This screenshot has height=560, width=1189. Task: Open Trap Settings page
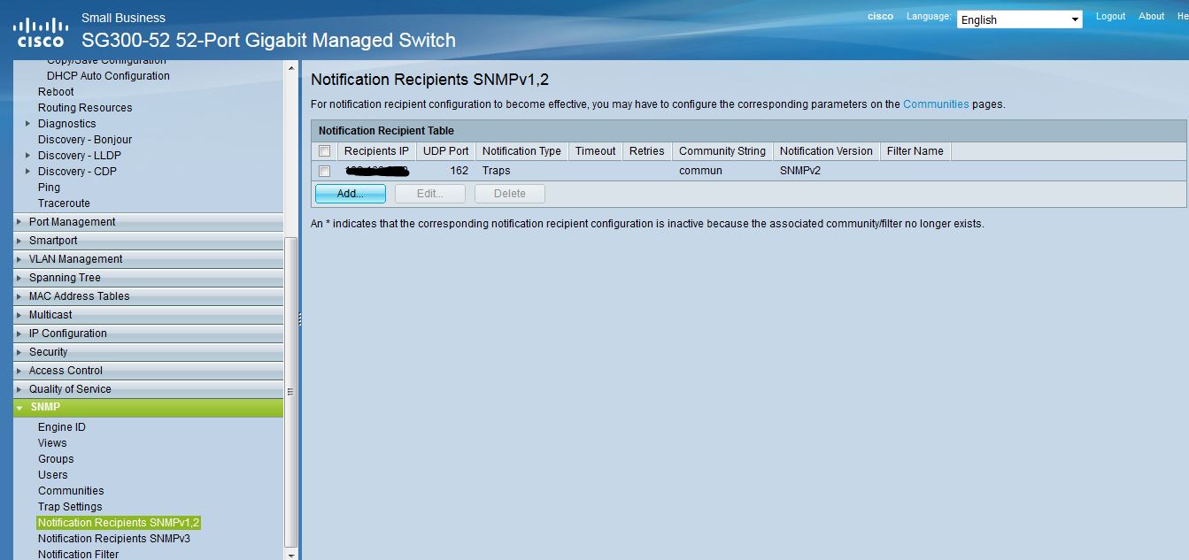[70, 507]
